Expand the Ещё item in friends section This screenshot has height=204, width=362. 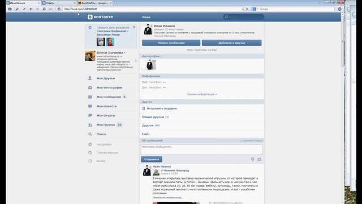146,134
